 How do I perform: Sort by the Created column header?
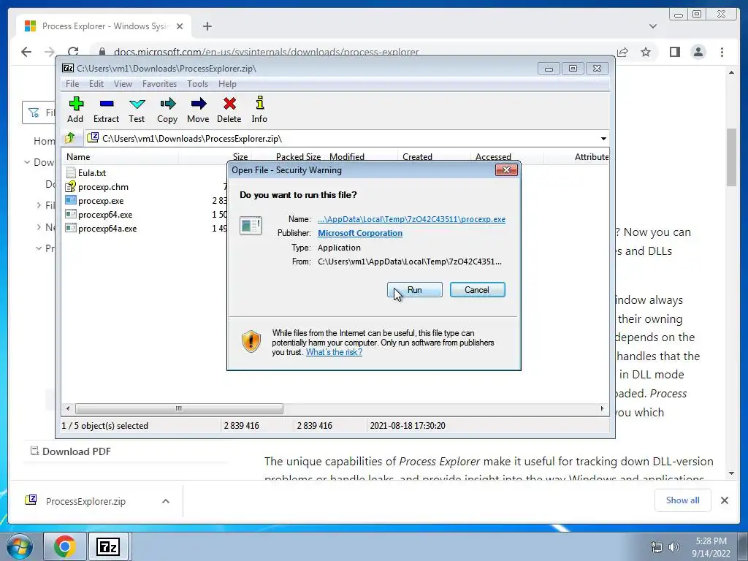click(433, 157)
